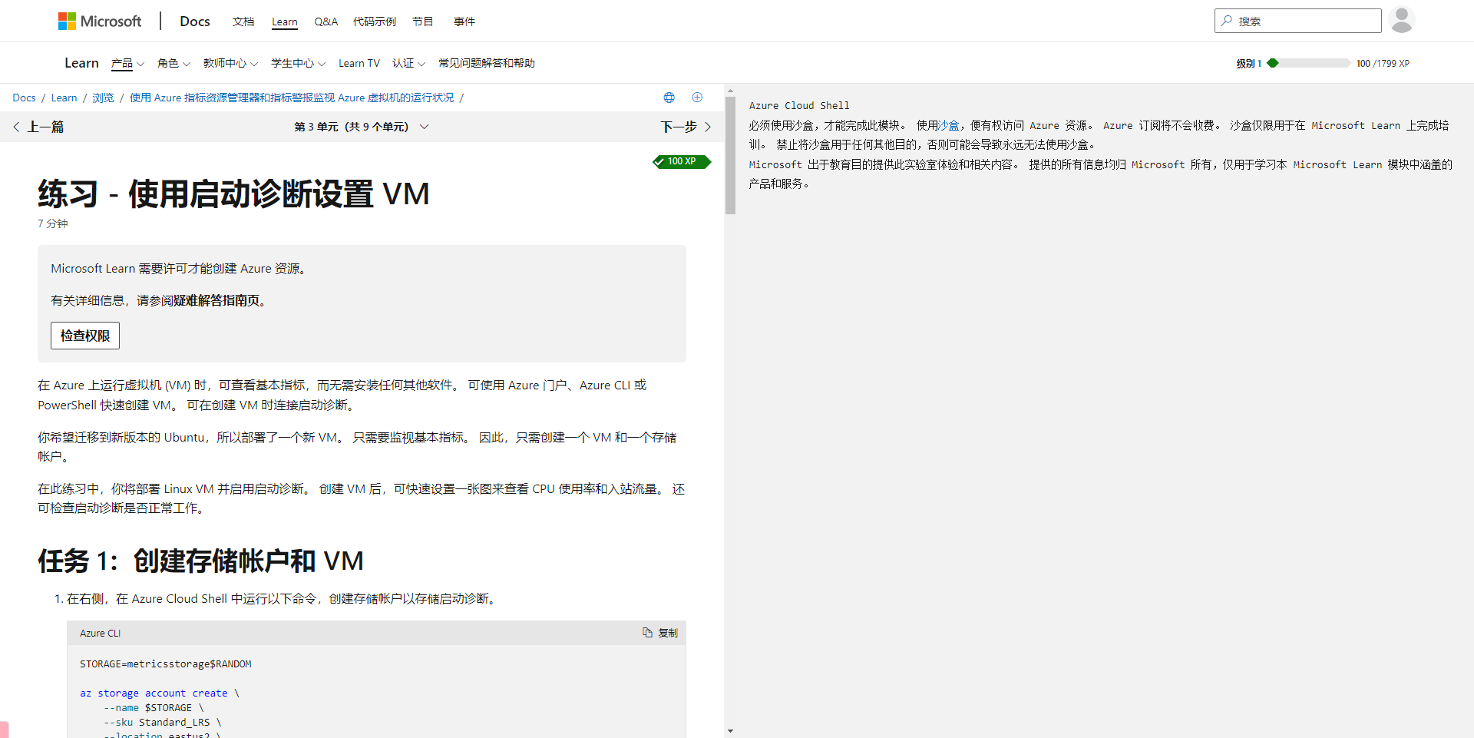The image size is (1474, 738).
Task: Click the 级别 1 level label
Action: tap(1249, 63)
